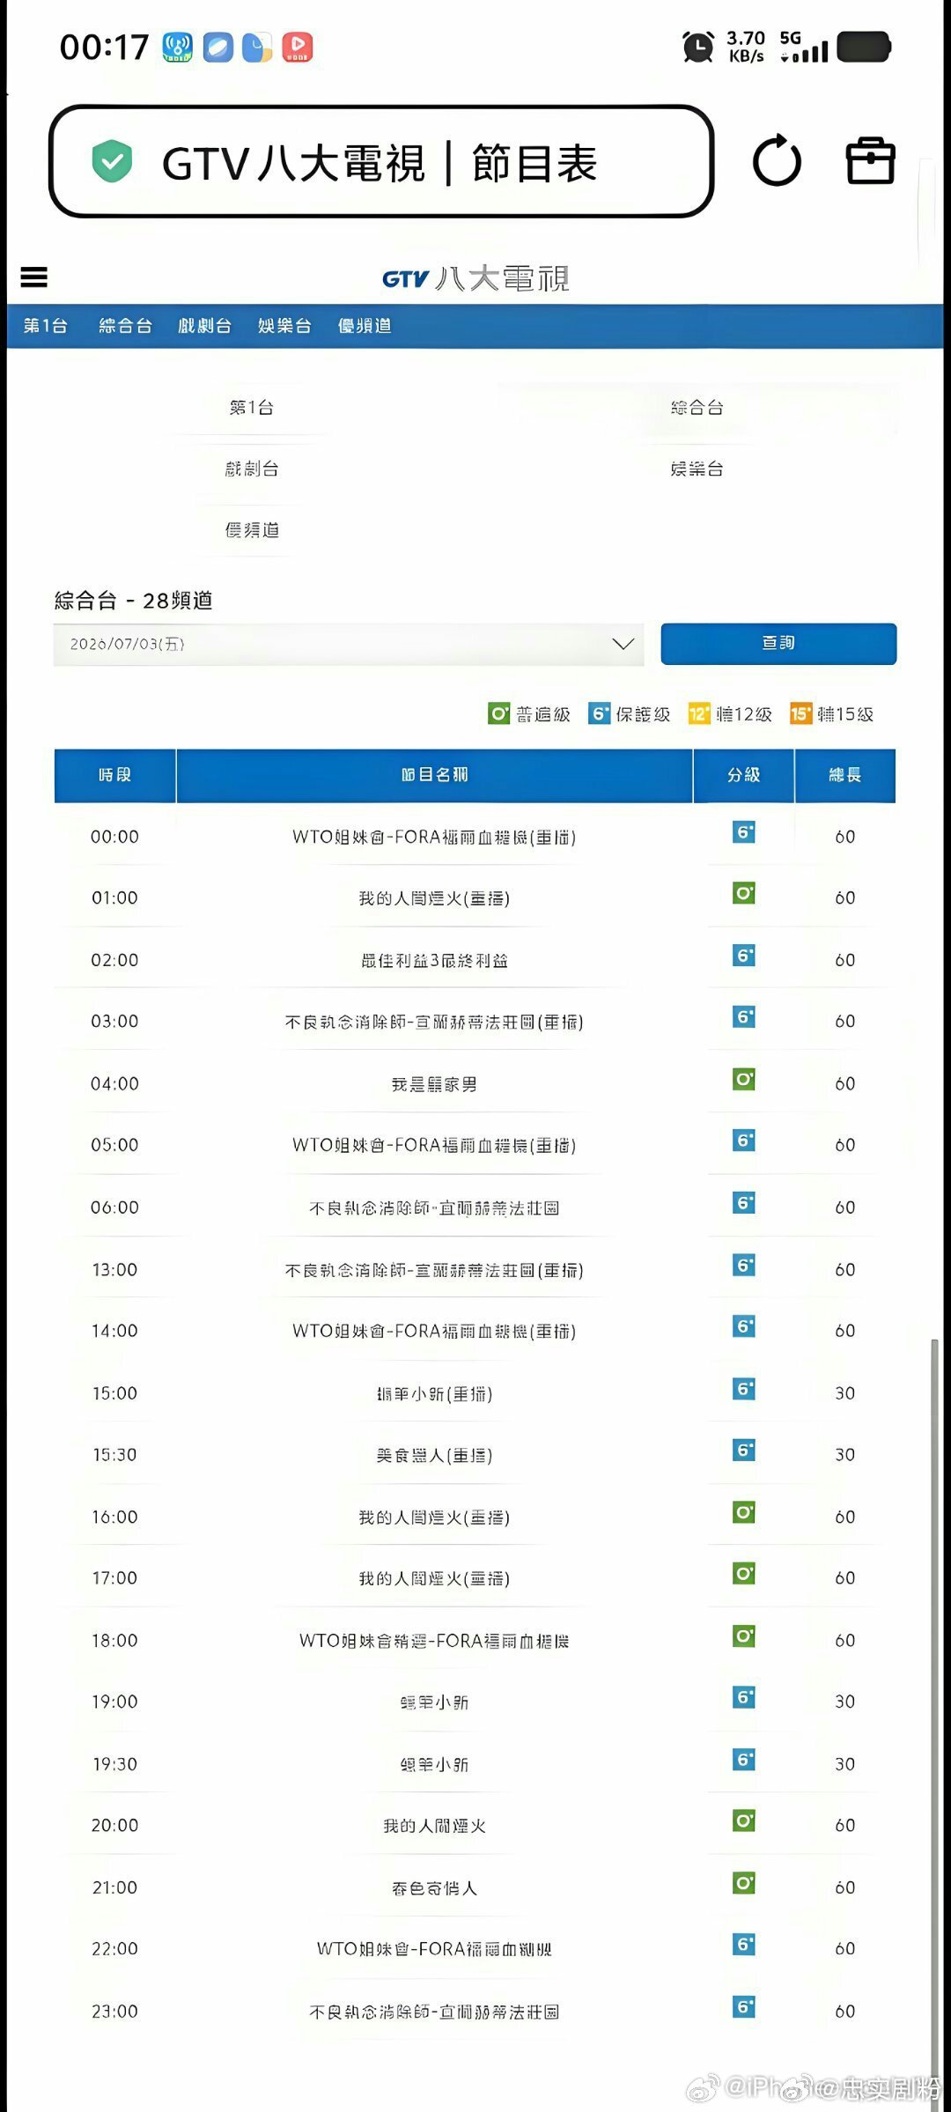This screenshot has height=2112, width=951.
Task: Tap rating icon in the 00:00 row
Action: [744, 832]
